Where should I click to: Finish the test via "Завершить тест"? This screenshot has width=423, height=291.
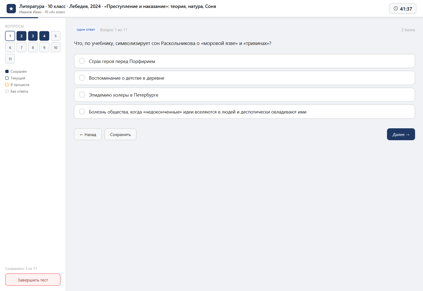tap(33, 280)
